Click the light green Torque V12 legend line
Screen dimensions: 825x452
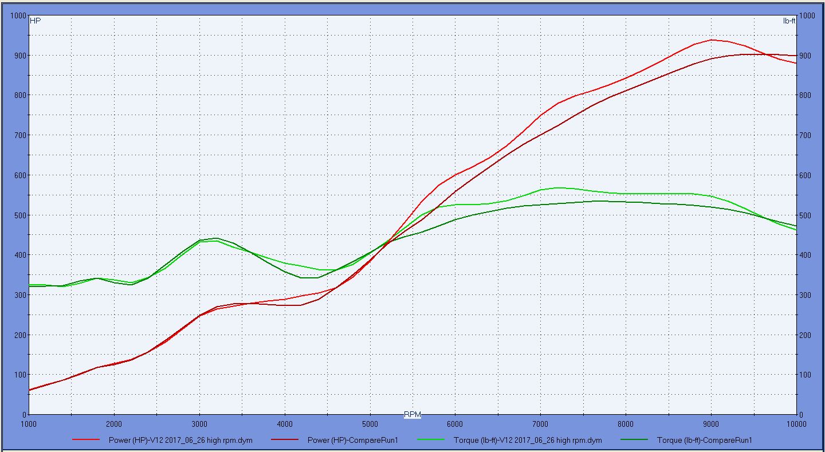tap(430, 440)
